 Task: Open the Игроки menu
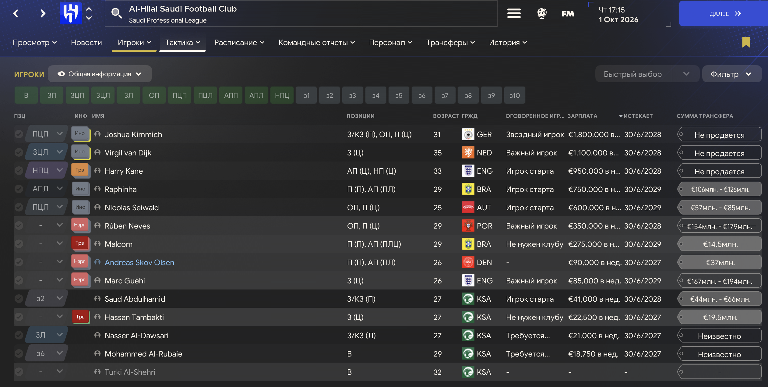pyautogui.click(x=134, y=42)
